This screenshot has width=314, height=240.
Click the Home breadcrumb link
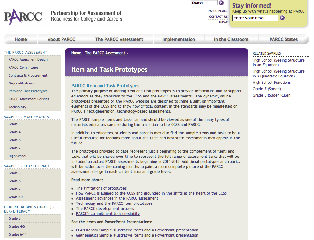[76, 53]
